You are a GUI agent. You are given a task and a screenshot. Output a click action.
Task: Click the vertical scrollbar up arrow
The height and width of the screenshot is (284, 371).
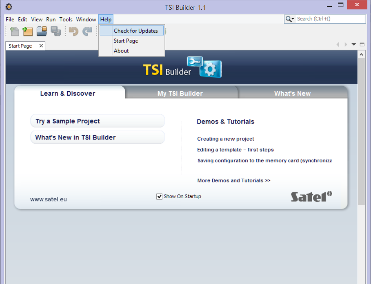[x=361, y=55]
